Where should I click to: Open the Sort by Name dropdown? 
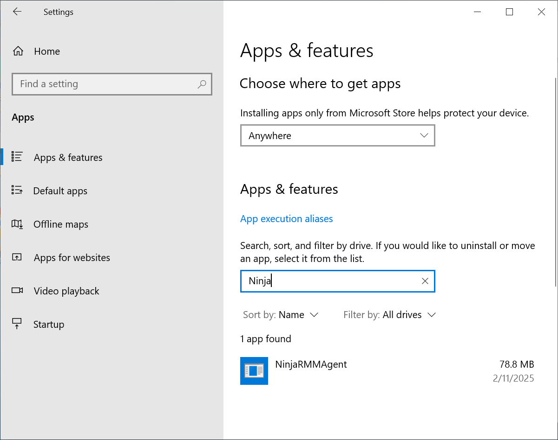coord(281,315)
